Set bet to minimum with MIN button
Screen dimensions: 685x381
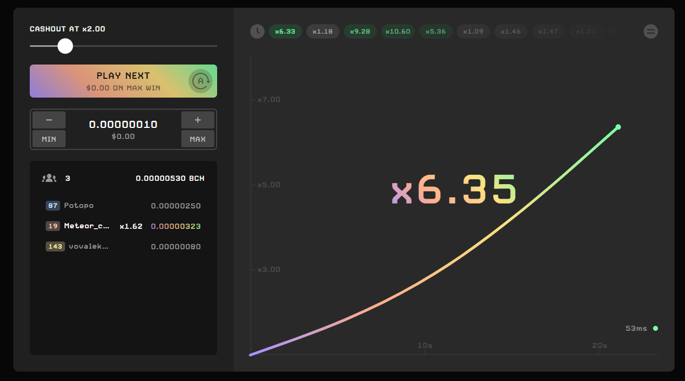coord(49,139)
